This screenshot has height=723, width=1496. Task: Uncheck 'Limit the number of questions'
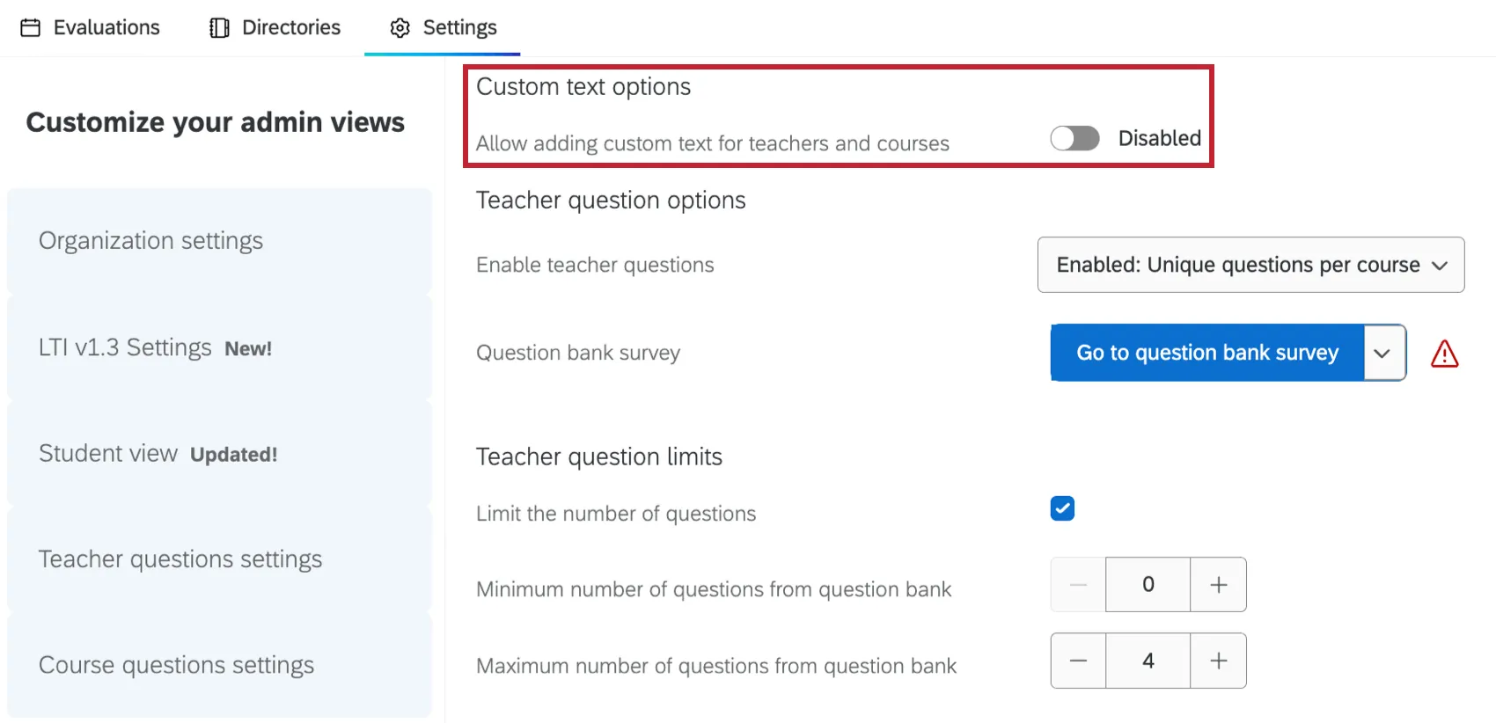click(x=1062, y=508)
